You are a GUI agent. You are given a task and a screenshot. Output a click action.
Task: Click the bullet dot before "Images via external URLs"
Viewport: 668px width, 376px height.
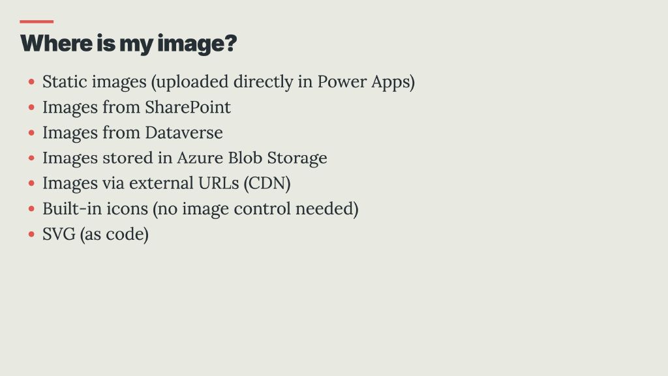coord(31,184)
